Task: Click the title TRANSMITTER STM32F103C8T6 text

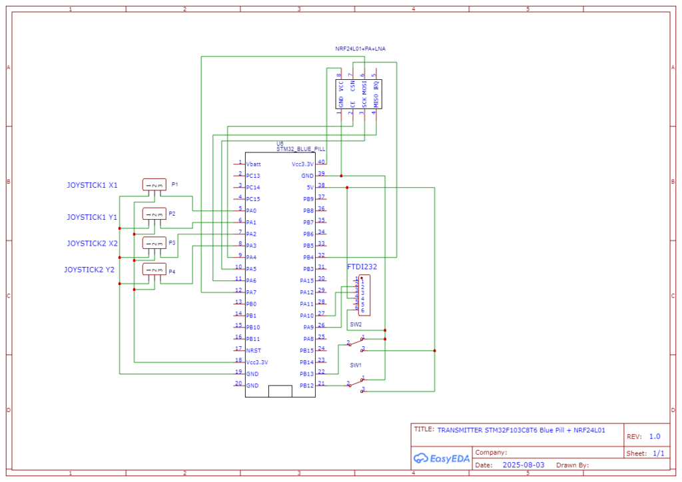Action: 521,430
